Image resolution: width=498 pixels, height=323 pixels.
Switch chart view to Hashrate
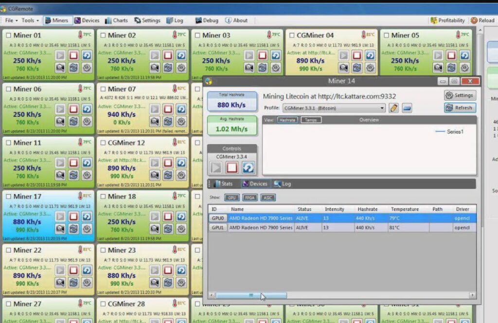[287, 120]
